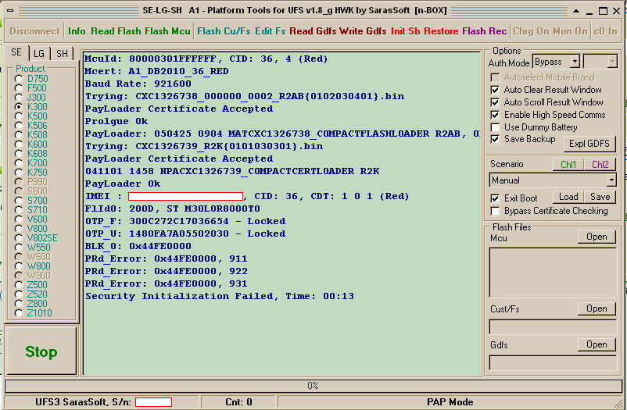Select the K506 product radio button
Viewport: 627px width, 410px height.
click(19, 126)
